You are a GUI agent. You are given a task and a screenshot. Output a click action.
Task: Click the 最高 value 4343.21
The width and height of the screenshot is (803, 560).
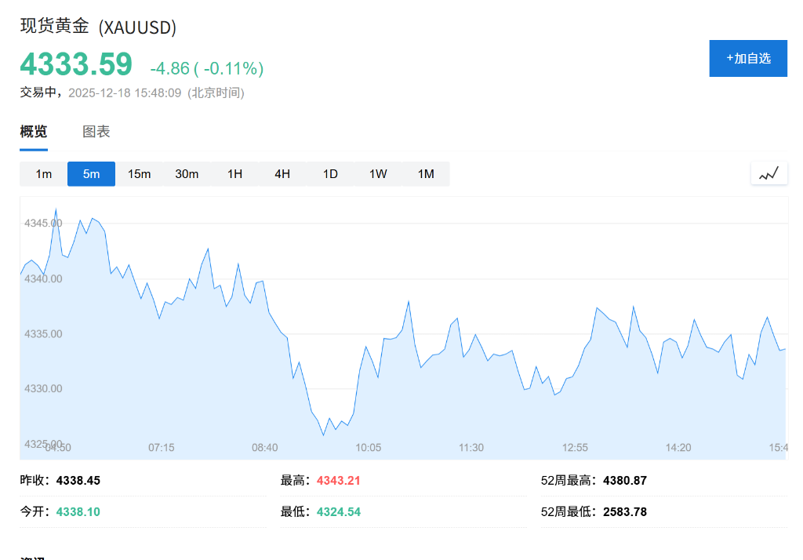point(338,480)
